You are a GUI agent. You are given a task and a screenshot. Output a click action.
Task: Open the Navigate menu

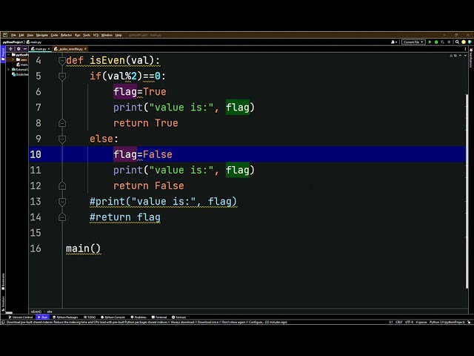coord(42,35)
